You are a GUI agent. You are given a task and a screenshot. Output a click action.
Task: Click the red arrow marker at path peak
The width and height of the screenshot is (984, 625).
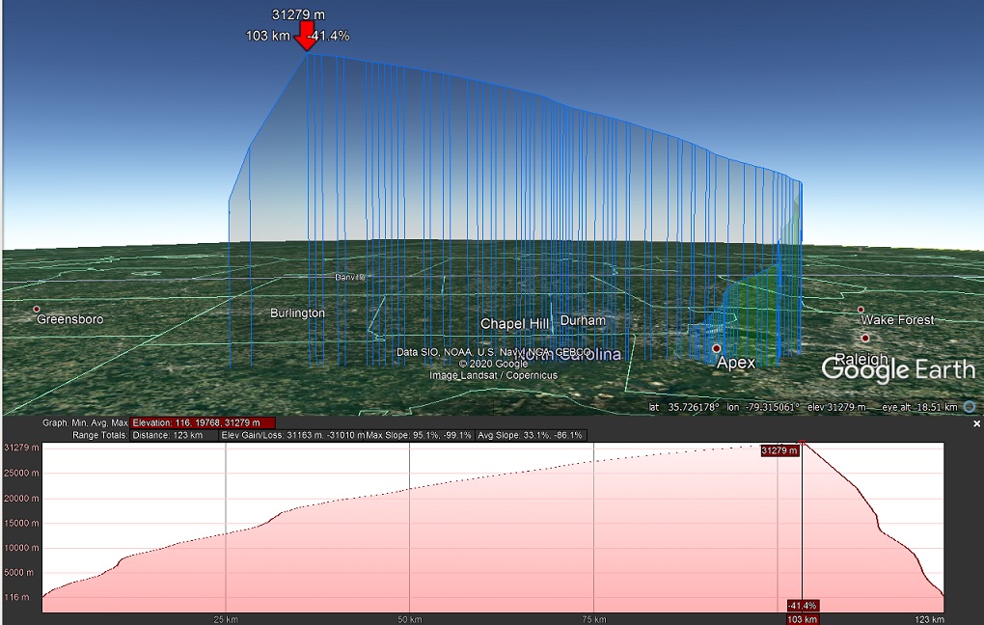pos(306,37)
